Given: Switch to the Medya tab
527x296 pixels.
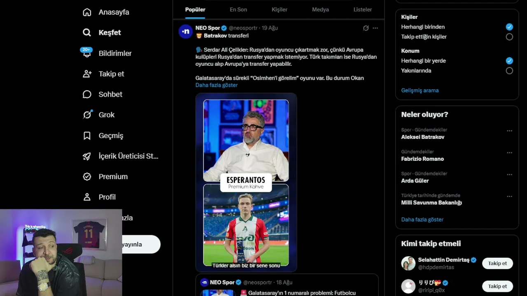Looking at the screenshot, I should tap(320, 9).
